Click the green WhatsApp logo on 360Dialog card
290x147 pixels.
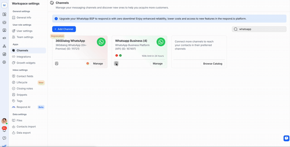(101, 42)
